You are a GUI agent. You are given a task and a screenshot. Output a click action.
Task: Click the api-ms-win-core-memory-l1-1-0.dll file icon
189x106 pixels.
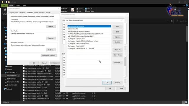click(x=24, y=68)
